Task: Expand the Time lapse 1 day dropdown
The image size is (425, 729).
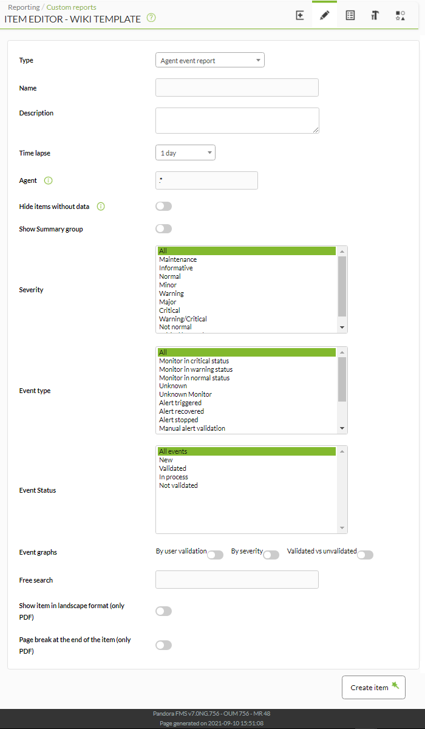Action: 185,152
